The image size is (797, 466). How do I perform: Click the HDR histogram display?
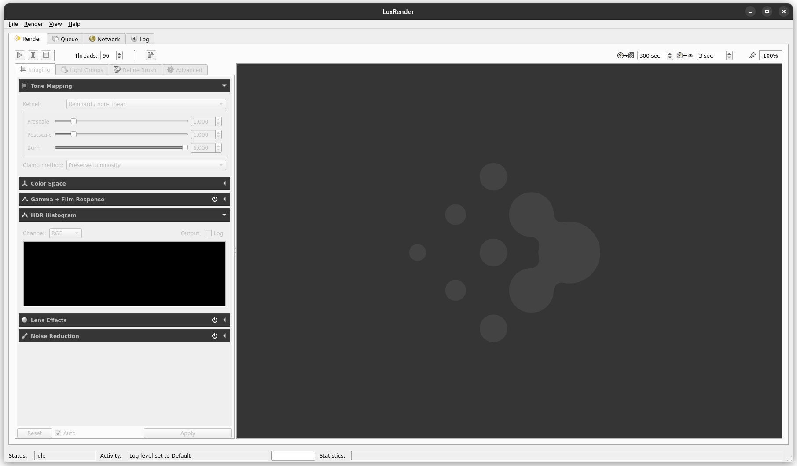pos(125,273)
